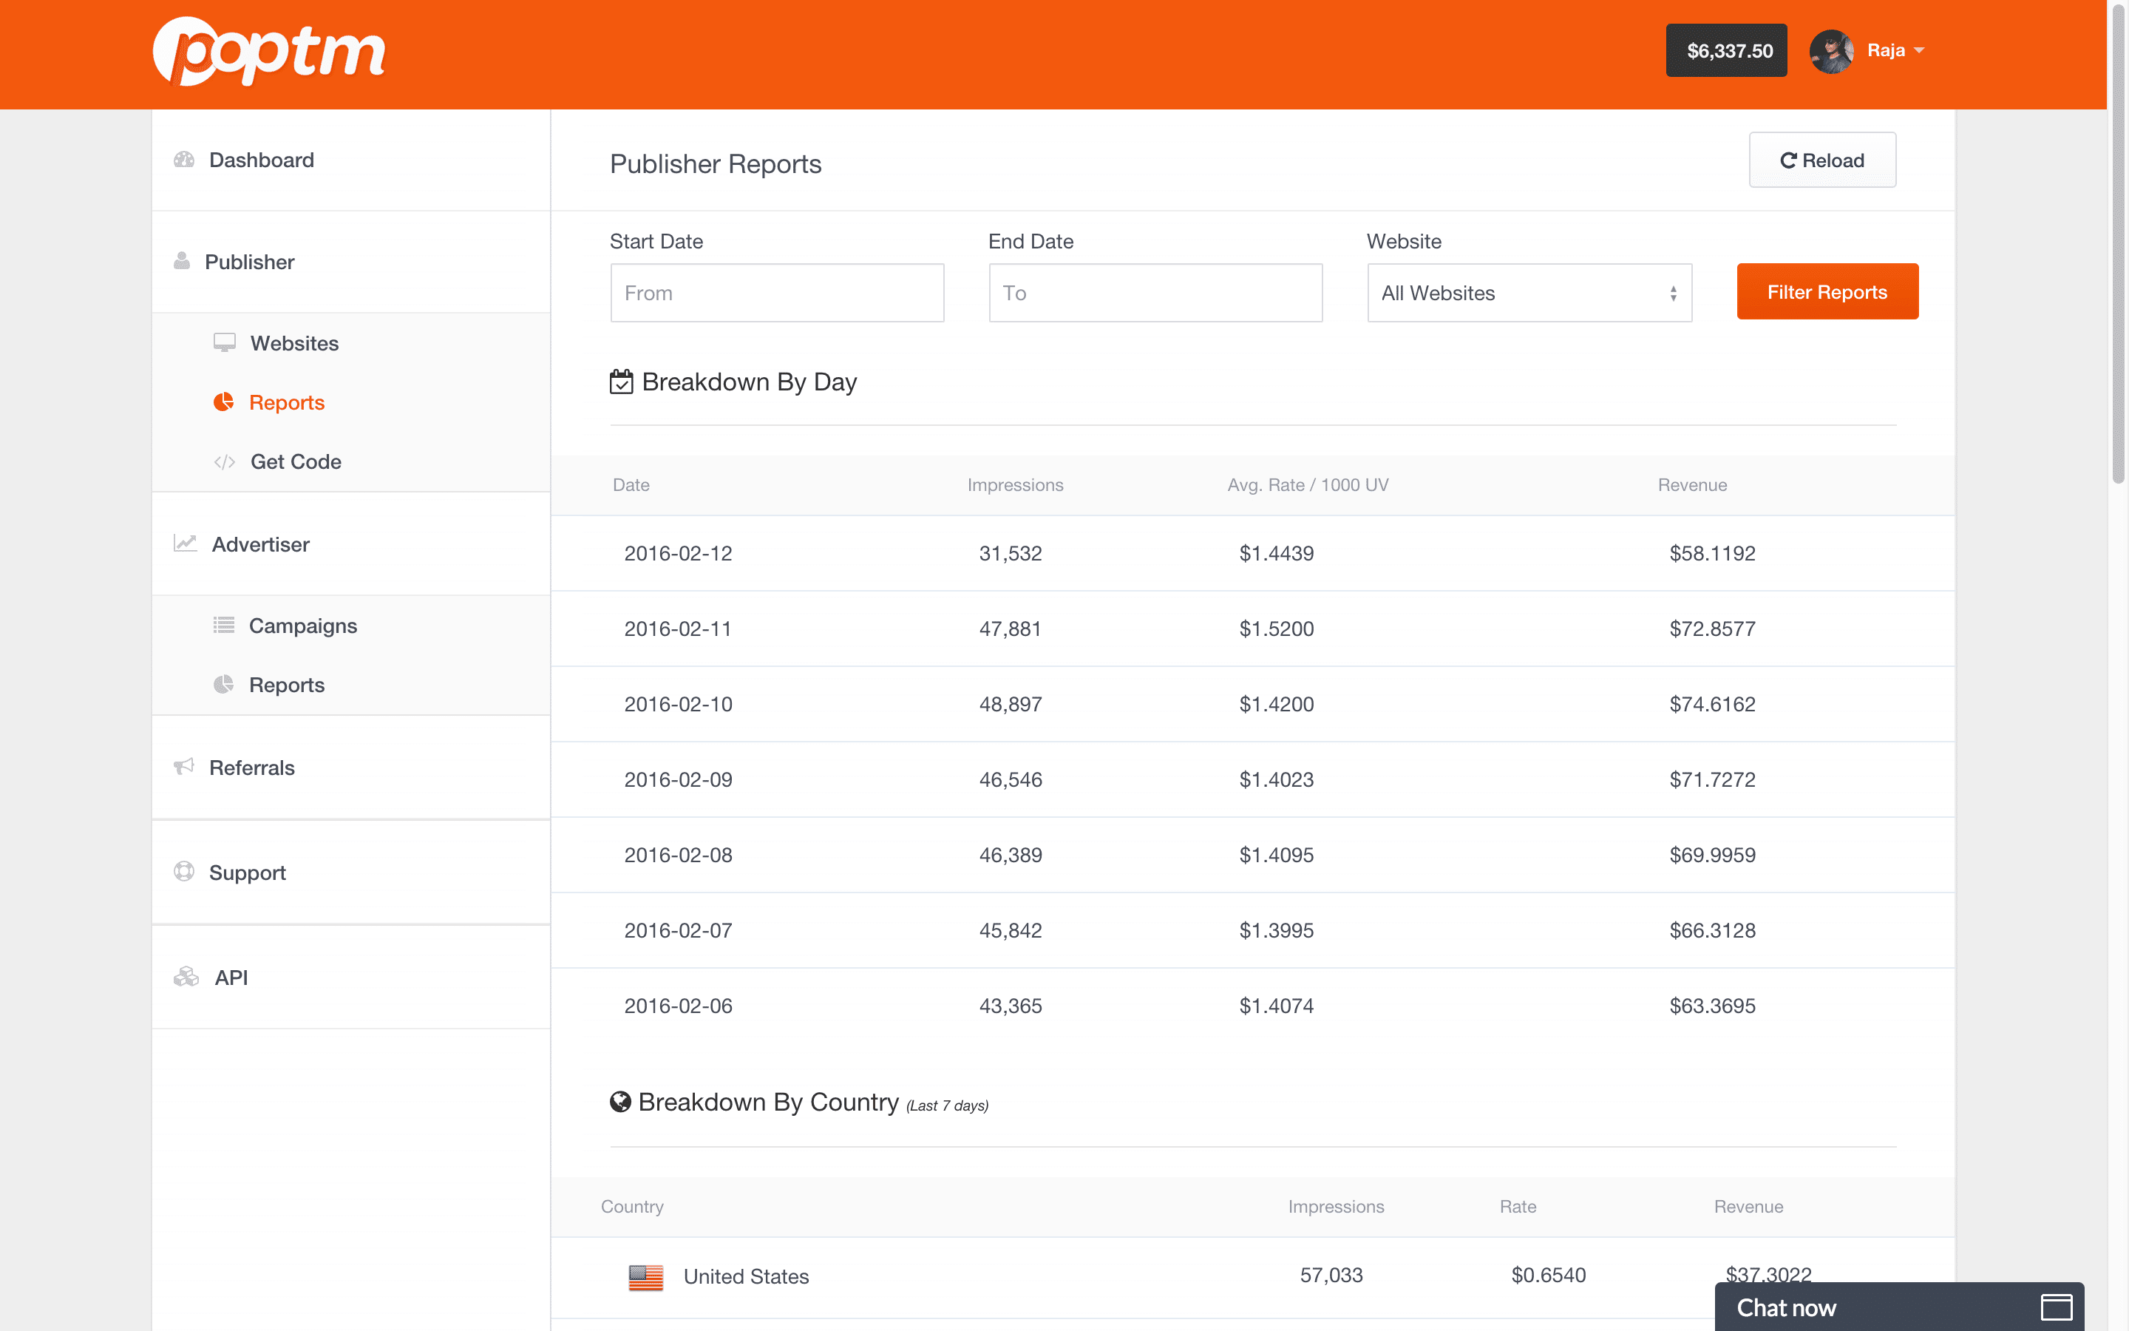Click the Campaigns list icon

223,625
